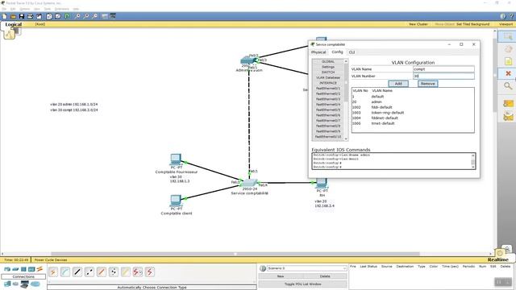Click the Comptable client PC icon
This screenshot has height=290, width=516.
[x=176, y=201]
